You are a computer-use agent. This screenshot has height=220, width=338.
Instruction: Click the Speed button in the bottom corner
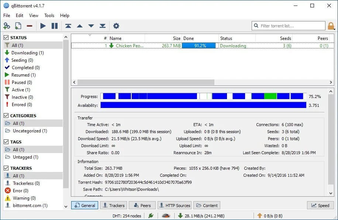320,205
